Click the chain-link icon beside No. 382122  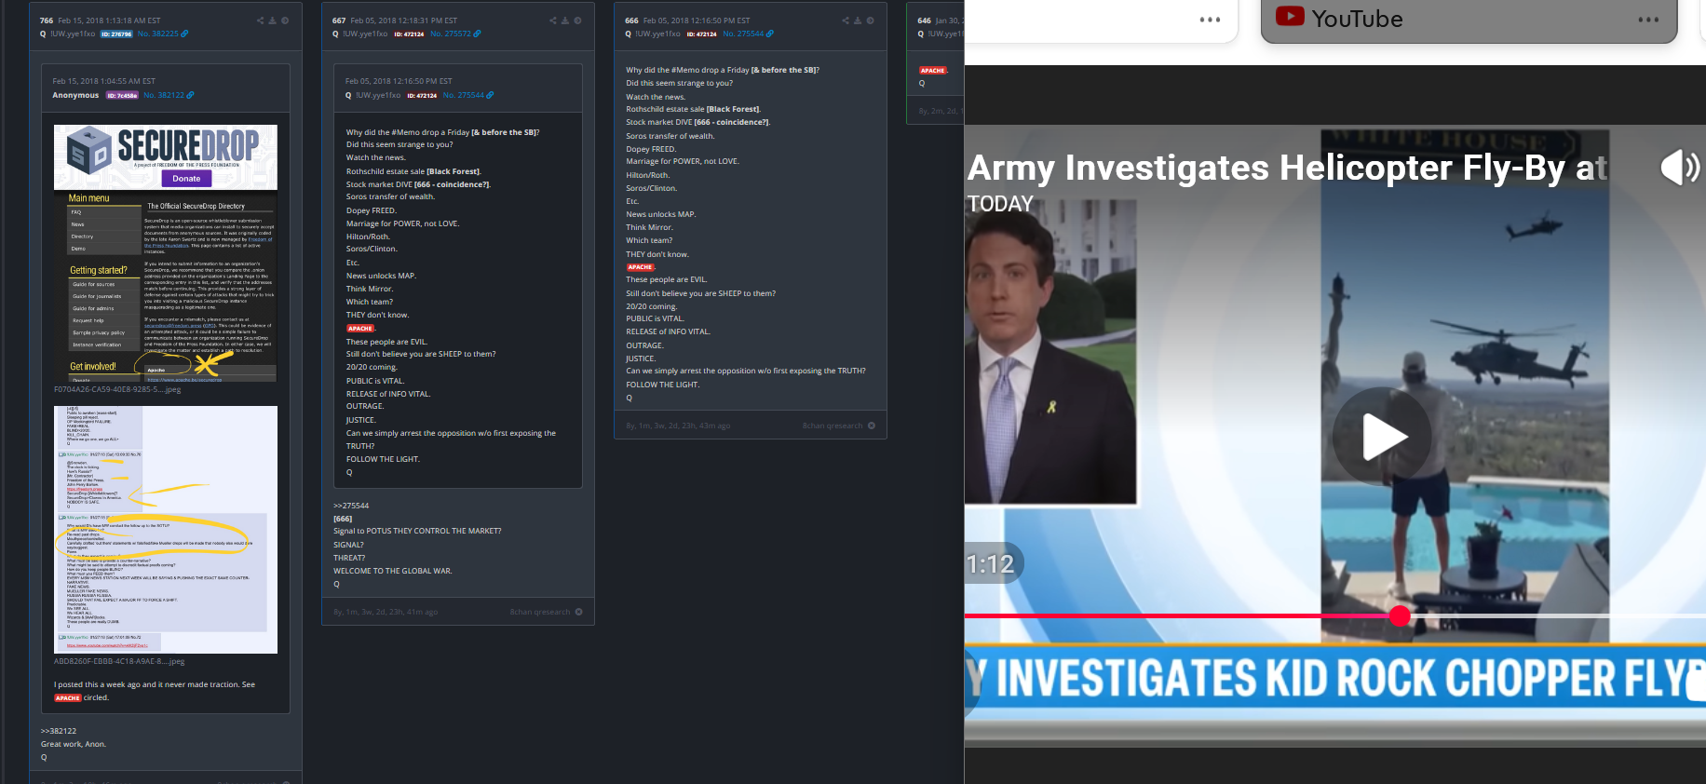pyautogui.click(x=191, y=95)
